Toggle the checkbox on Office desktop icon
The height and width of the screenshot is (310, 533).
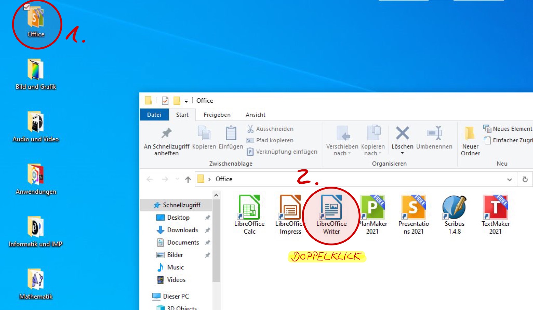pyautogui.click(x=27, y=7)
